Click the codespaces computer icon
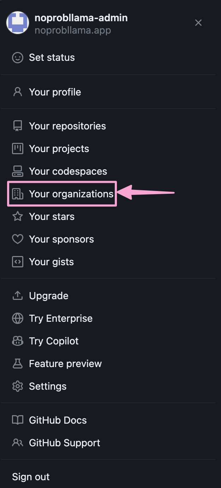Screen dimensions: 221x488 18,172
